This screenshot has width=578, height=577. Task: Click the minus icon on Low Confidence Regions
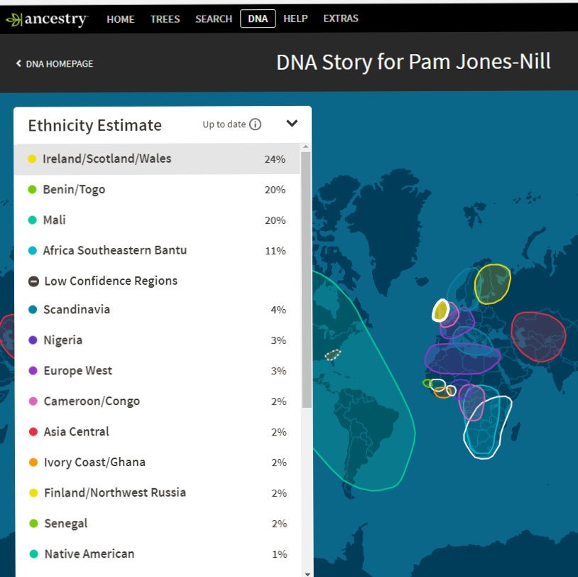(x=33, y=281)
